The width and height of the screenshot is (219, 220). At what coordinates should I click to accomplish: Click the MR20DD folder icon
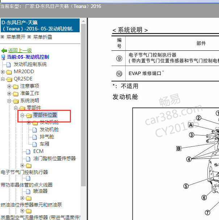[9, 72]
